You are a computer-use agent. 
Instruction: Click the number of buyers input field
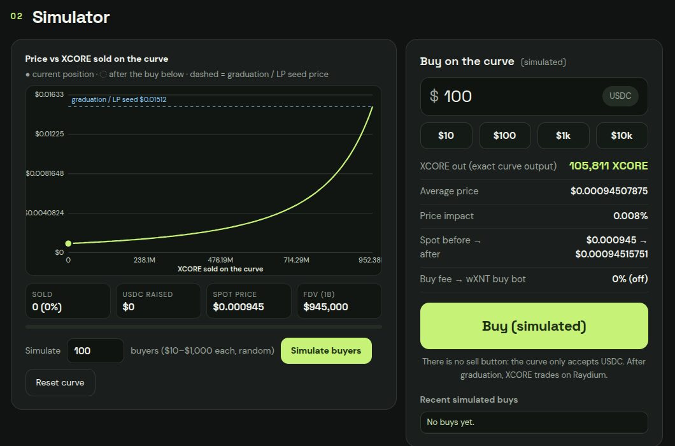[x=96, y=351]
